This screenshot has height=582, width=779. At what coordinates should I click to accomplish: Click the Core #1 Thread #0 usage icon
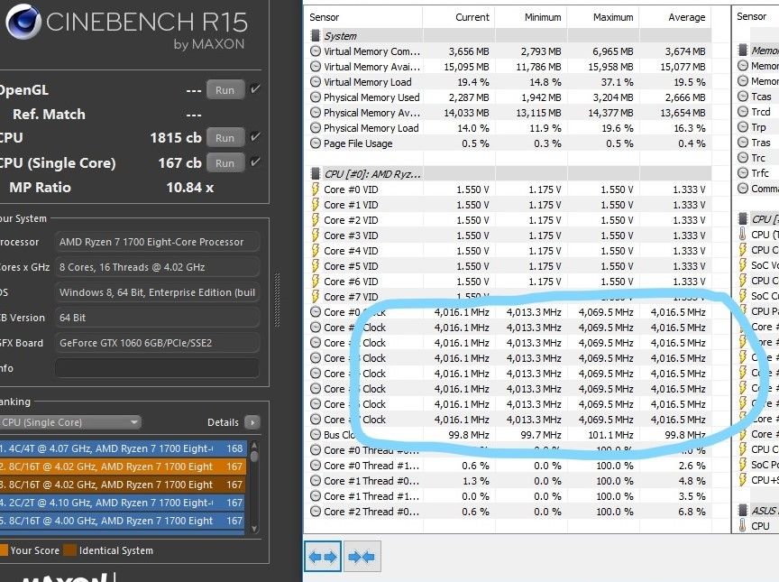pyautogui.click(x=315, y=481)
